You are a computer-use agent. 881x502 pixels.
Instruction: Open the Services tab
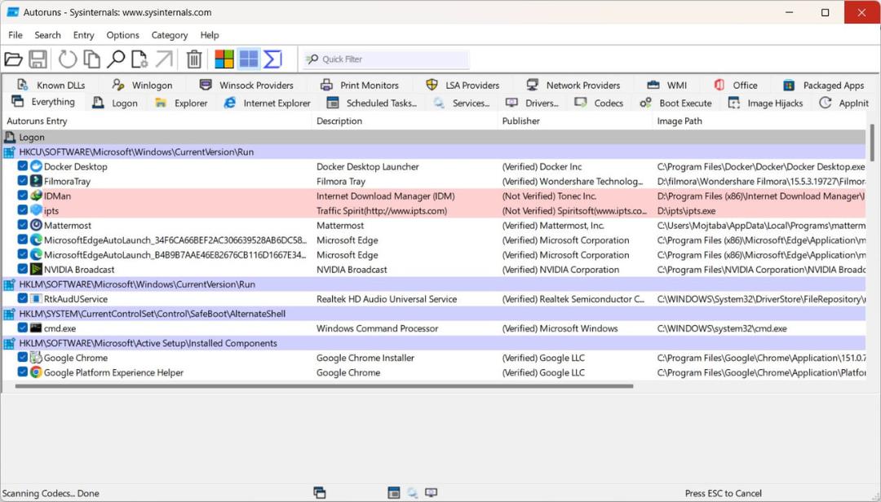[462, 103]
